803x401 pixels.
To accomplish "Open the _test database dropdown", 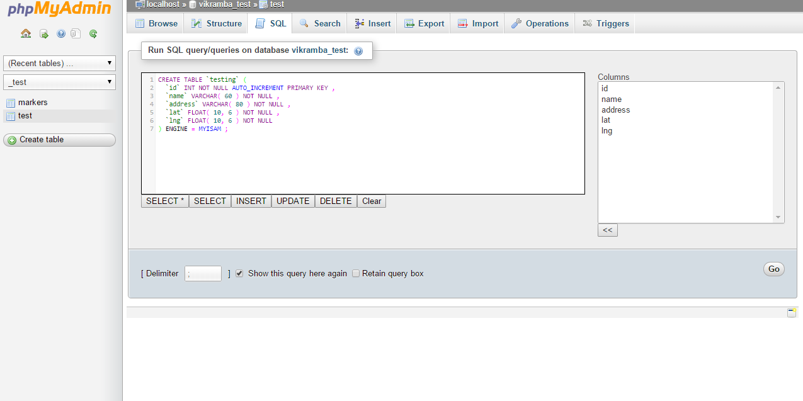I will [x=60, y=82].
